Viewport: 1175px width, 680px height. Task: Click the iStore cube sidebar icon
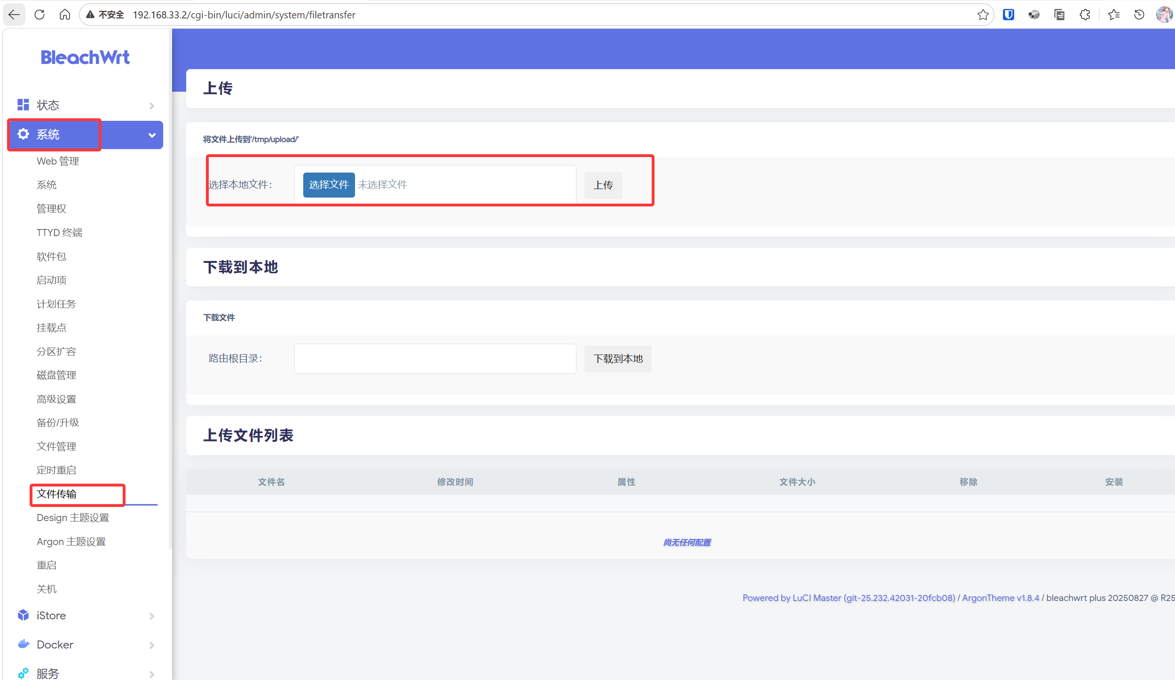(23, 615)
